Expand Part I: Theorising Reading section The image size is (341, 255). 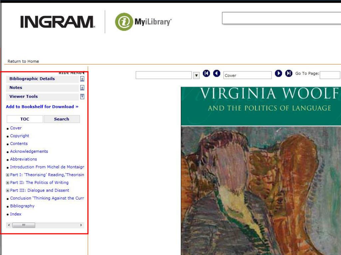tap(7, 175)
